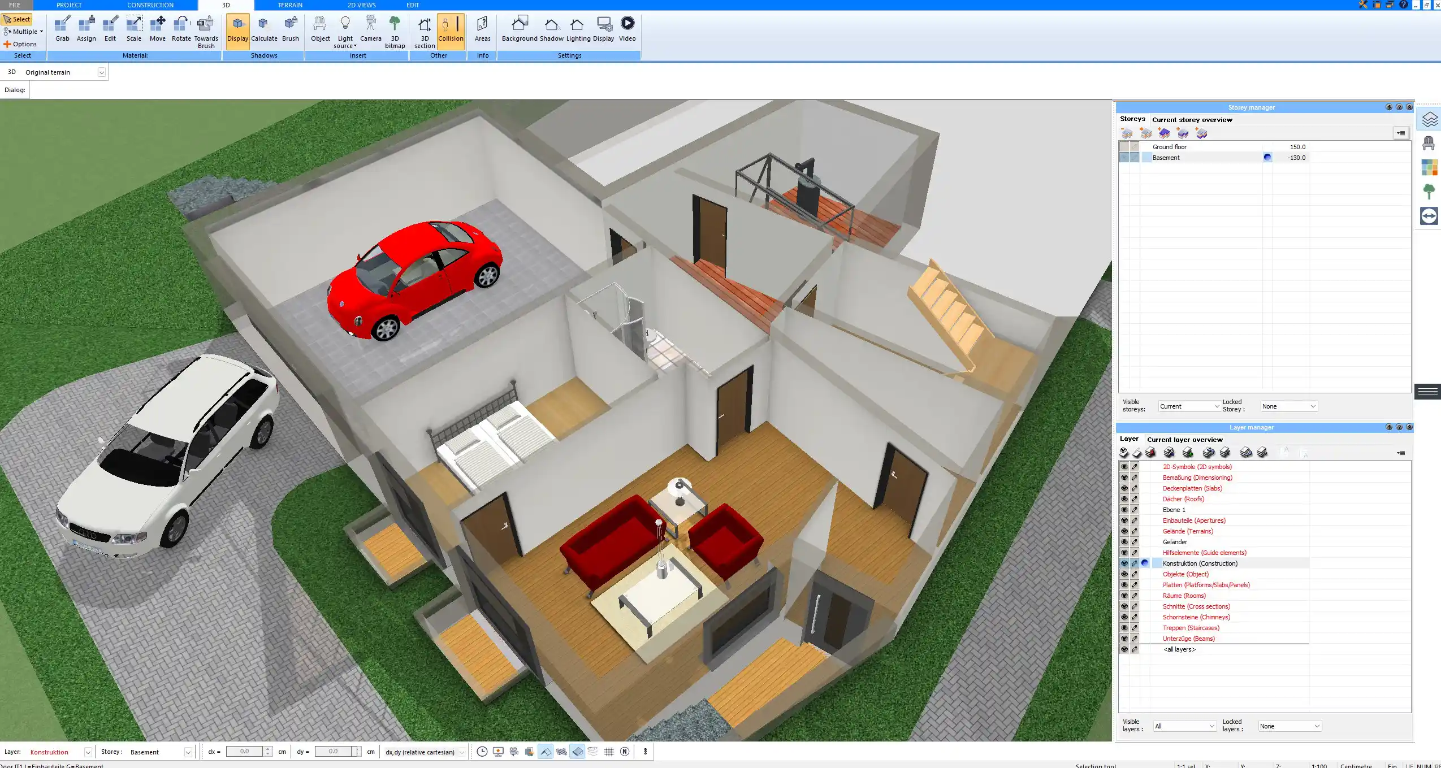1441x768 pixels.
Task: Toggle eye icon for Objekte (Object) layer
Action: 1124,574
